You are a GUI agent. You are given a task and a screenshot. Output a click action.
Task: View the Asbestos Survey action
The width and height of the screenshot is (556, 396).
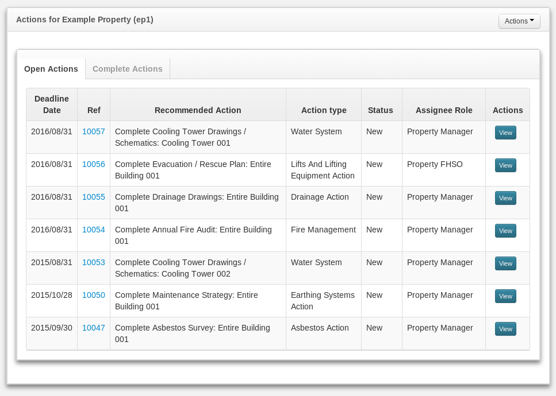(505, 329)
